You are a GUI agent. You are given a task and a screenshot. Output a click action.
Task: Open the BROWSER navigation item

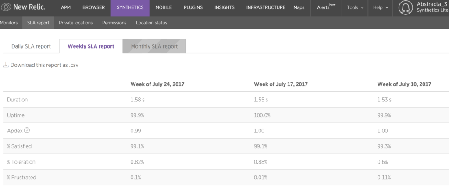94,7
